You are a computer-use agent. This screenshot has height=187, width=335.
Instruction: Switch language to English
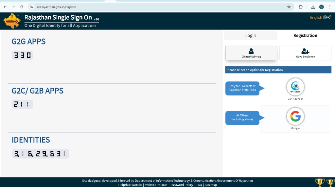pos(316,18)
